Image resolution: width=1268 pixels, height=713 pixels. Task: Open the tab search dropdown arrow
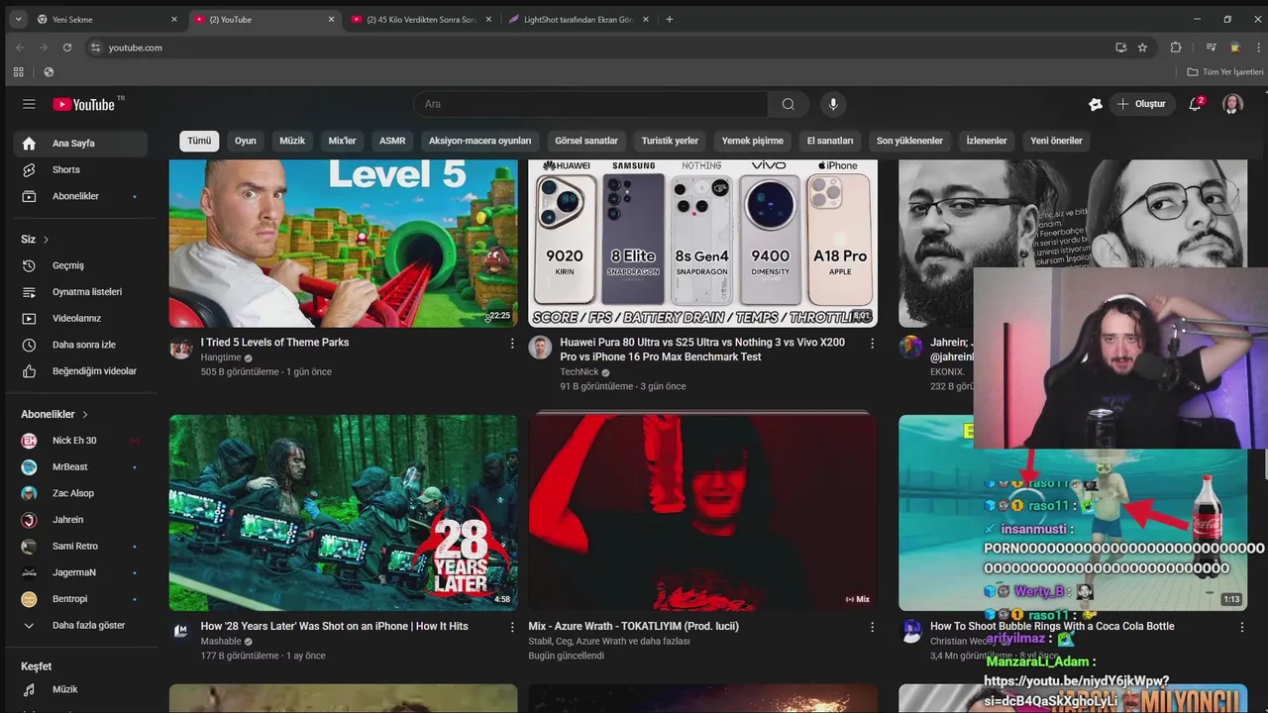[18, 19]
